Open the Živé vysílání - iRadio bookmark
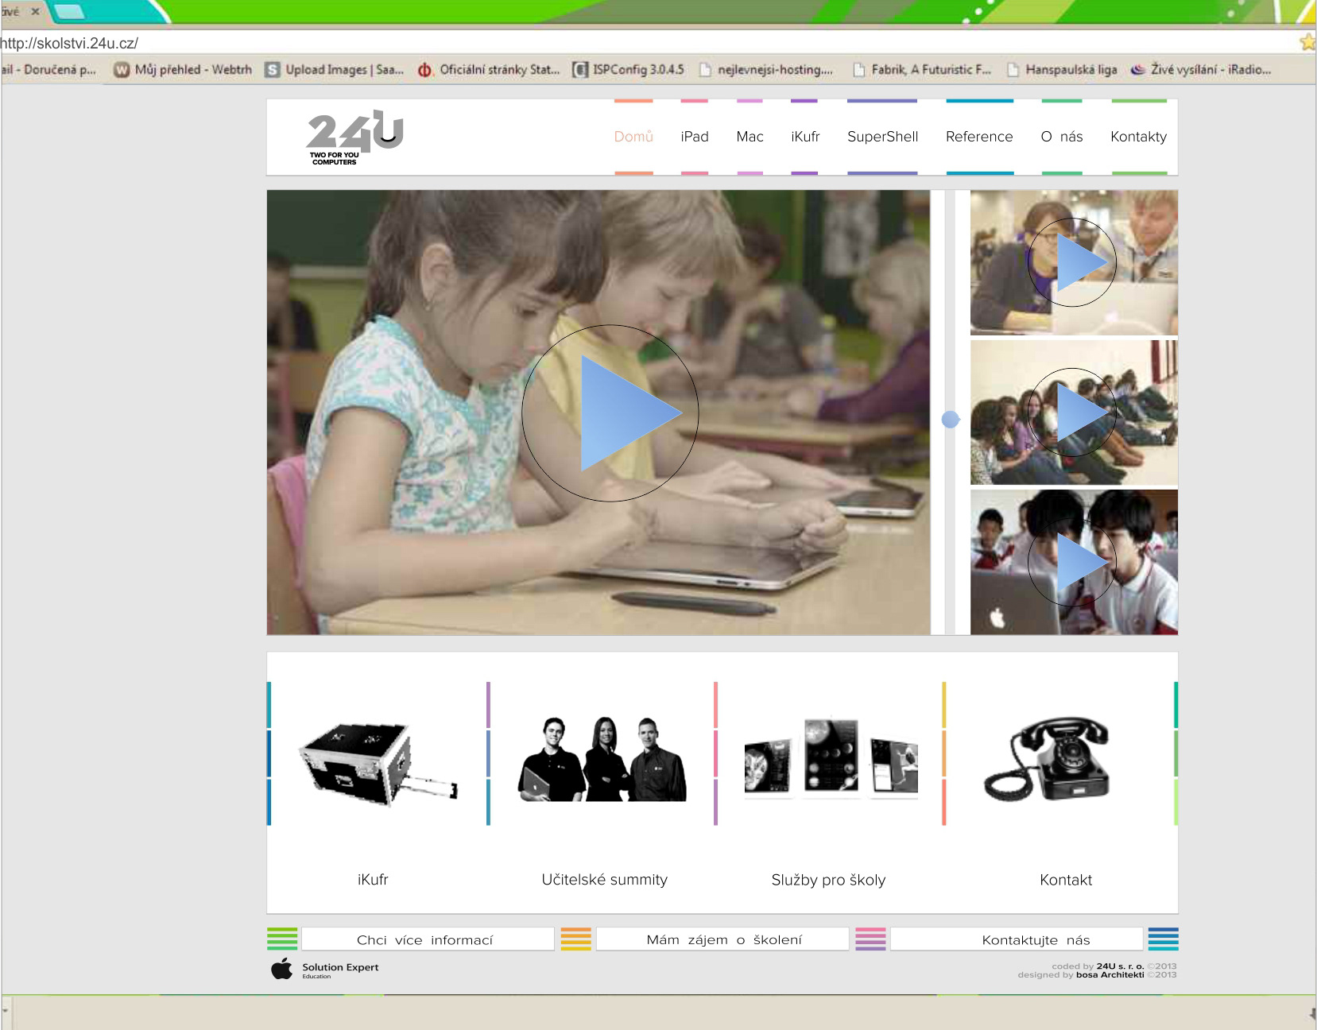This screenshot has height=1030, width=1317. (1201, 70)
